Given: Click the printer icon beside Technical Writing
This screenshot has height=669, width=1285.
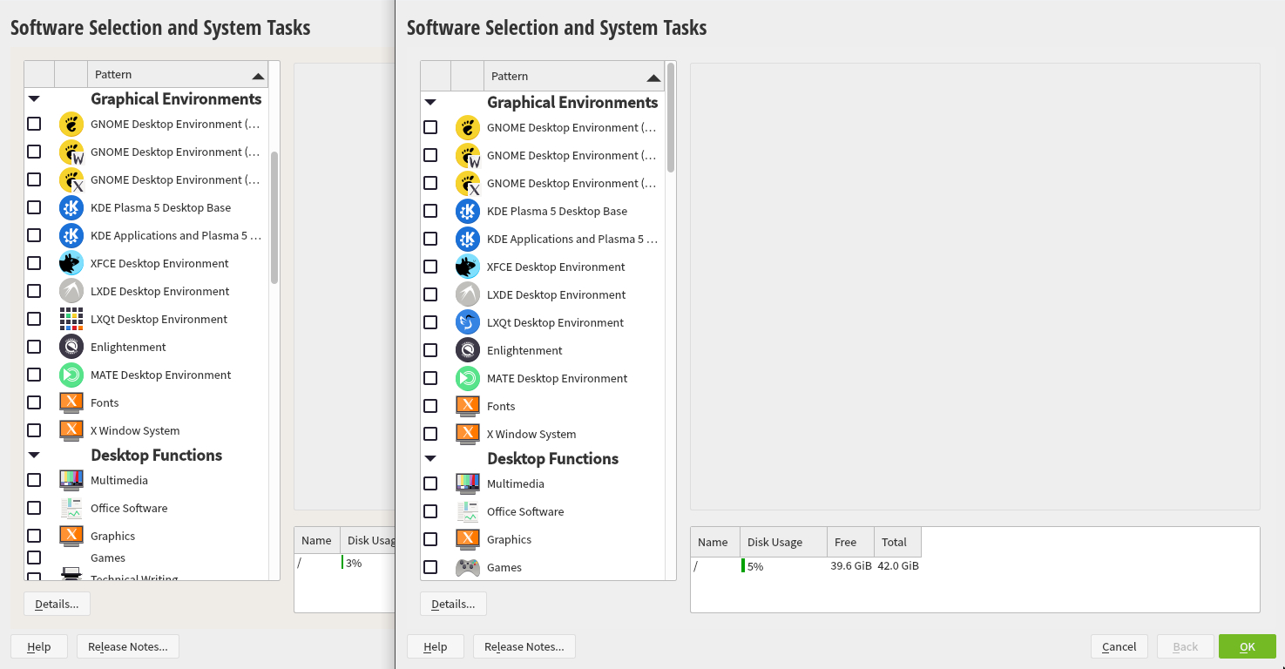Looking at the screenshot, I should (x=71, y=575).
